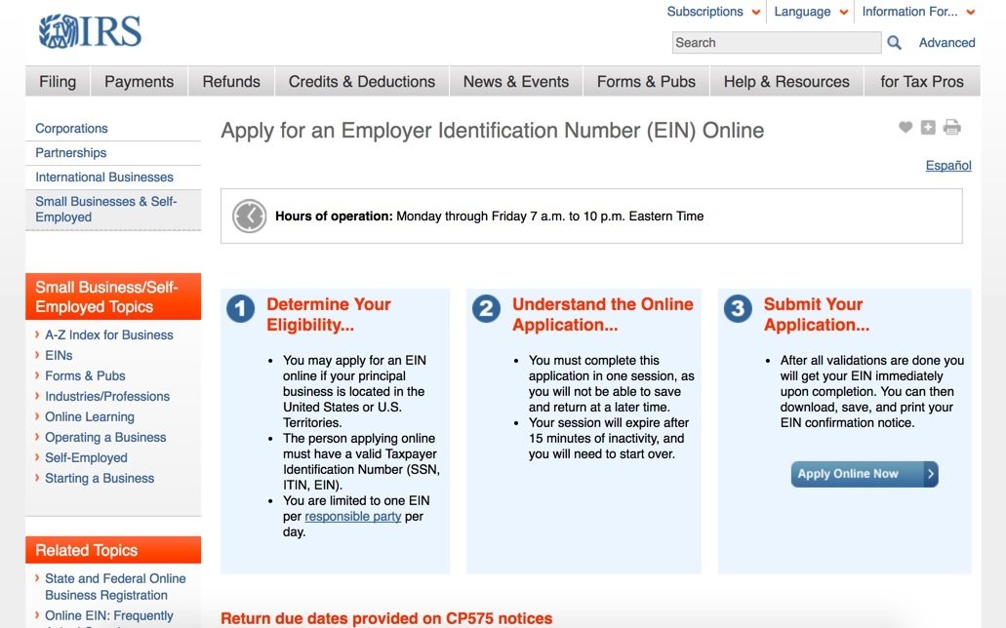
Task: Open the News & Events menu
Action: (x=516, y=82)
